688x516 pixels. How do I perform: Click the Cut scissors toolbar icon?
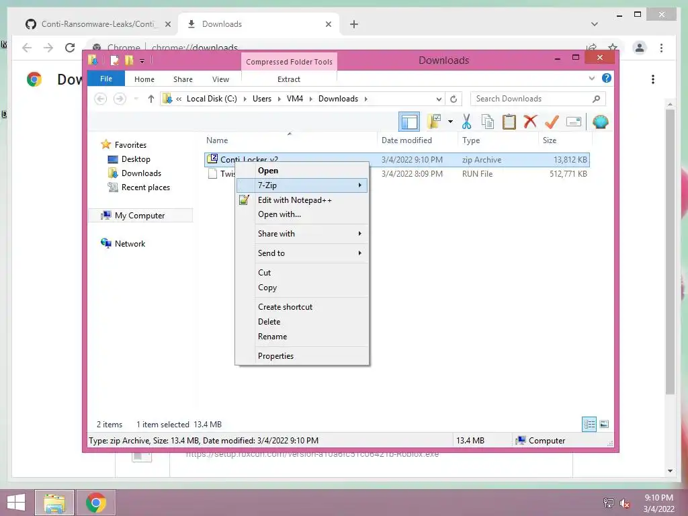466,122
